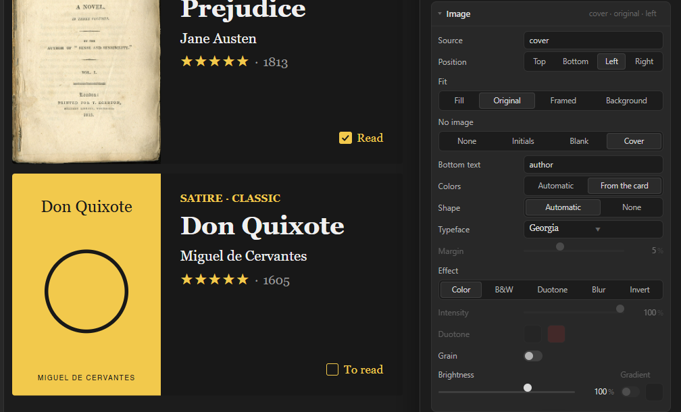Click the Pride and Prejudice cover image
Image resolution: width=681 pixels, height=412 pixels.
pyautogui.click(x=86, y=81)
